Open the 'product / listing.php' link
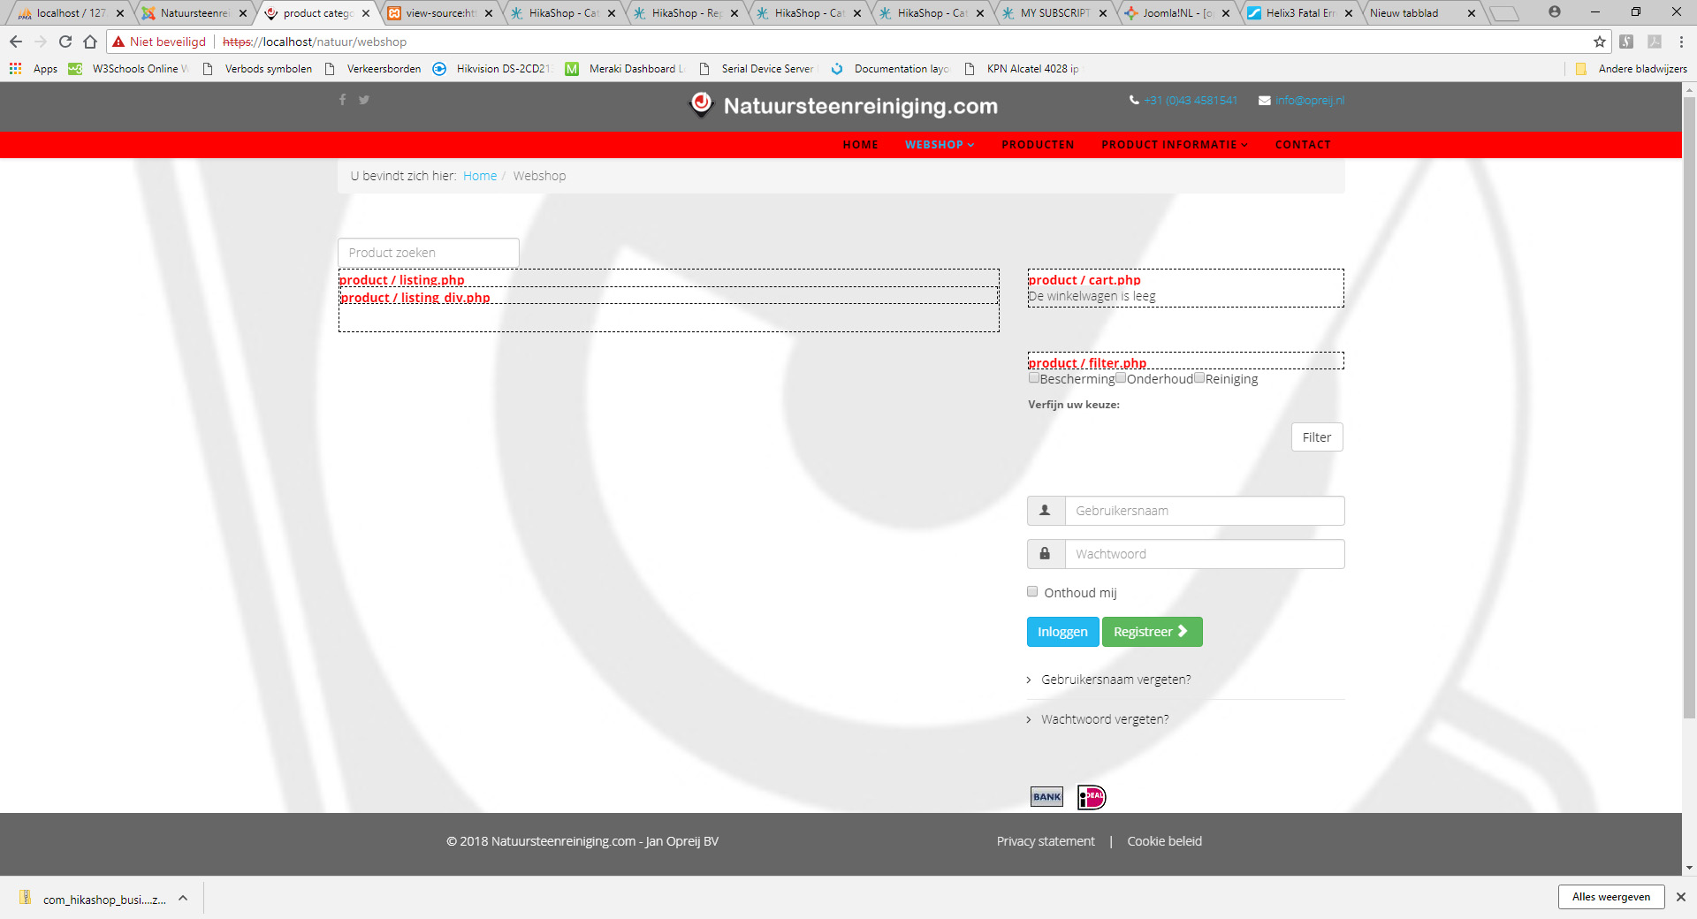Viewport: 1697px width, 919px height. click(402, 280)
